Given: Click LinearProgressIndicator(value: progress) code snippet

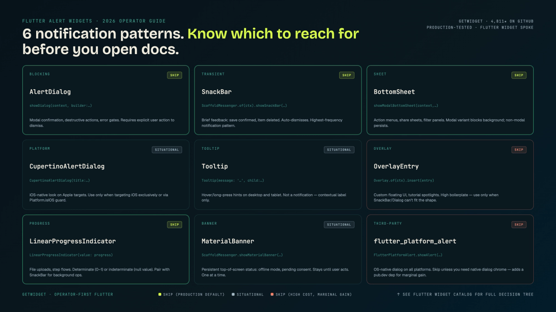Looking at the screenshot, I should pyautogui.click(x=71, y=255).
